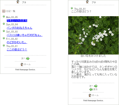Click the green next arrow in right panel
Viewport: 119px width, 105px height.
click(96, 86)
